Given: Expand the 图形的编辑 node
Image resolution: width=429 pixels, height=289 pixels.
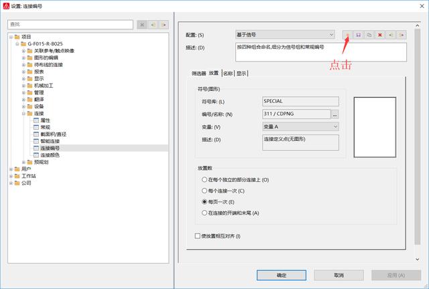Looking at the screenshot, I should (23, 58).
